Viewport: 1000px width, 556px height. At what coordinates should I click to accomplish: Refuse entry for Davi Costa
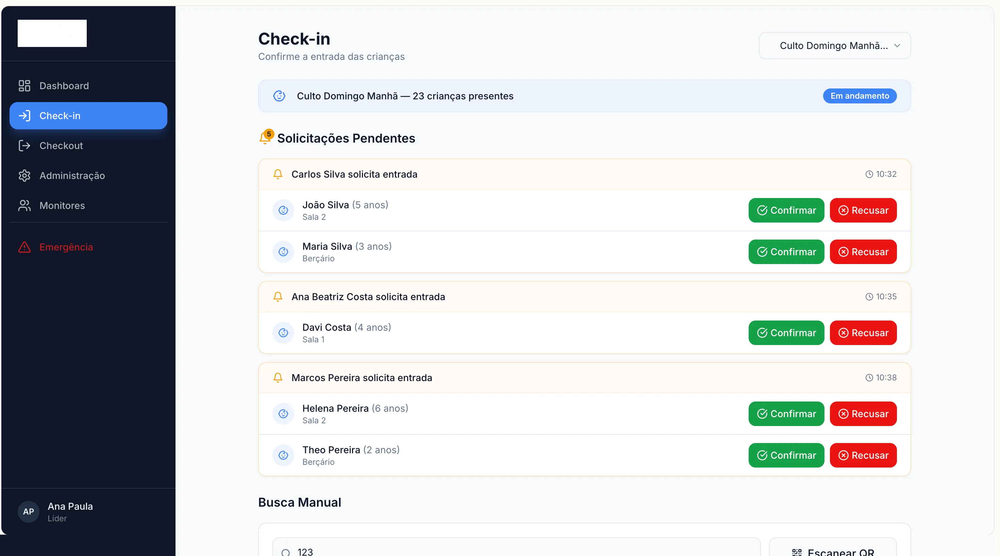(863, 333)
